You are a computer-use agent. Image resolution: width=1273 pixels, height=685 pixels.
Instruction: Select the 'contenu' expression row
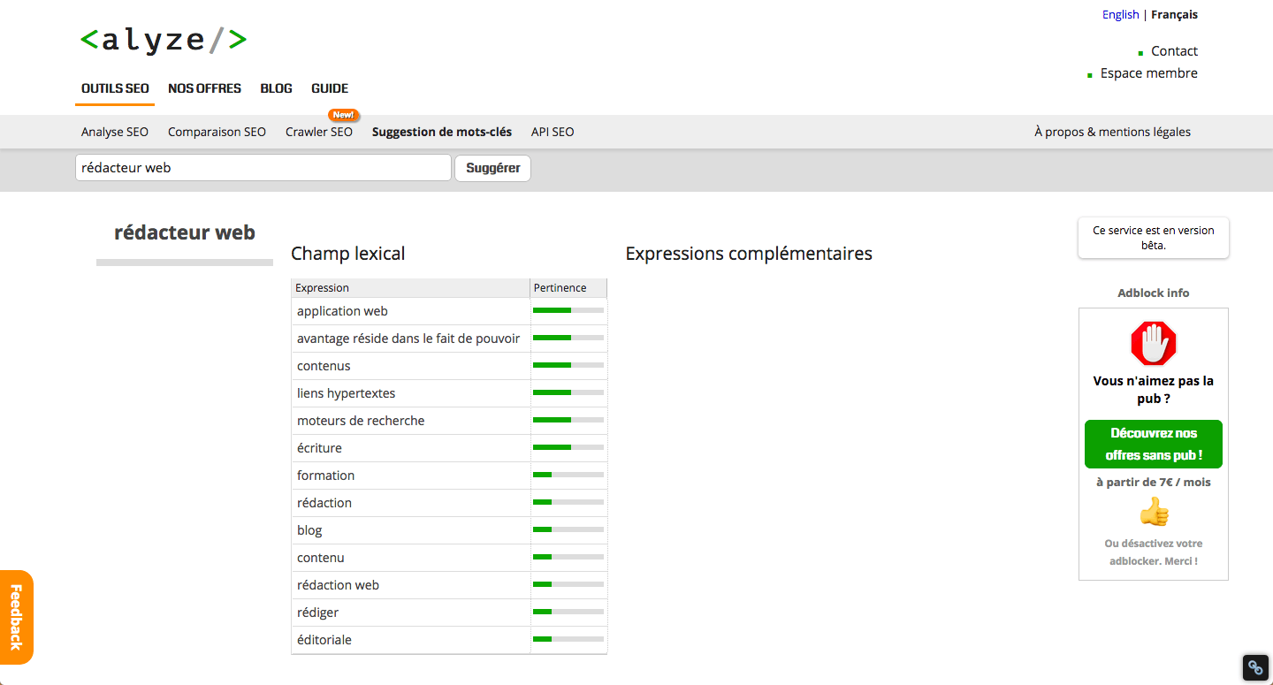pos(449,558)
